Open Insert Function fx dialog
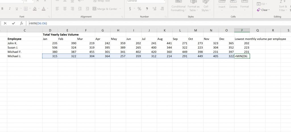Screen dimensions: 291x132 (x=22, y=23)
